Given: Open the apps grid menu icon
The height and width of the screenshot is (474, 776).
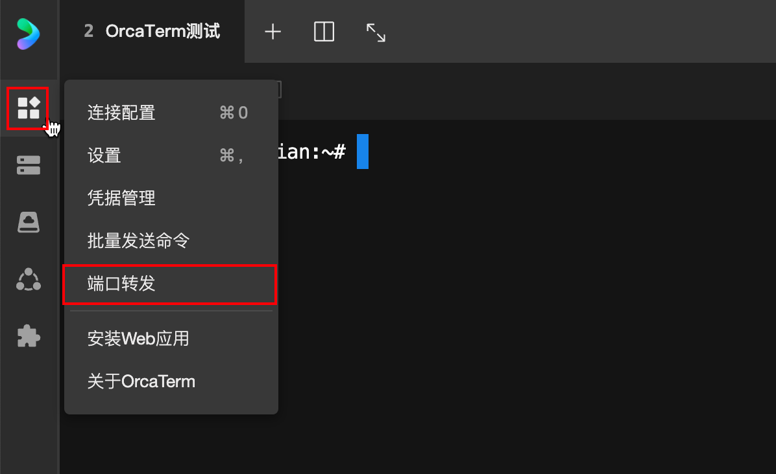Looking at the screenshot, I should click(x=29, y=108).
